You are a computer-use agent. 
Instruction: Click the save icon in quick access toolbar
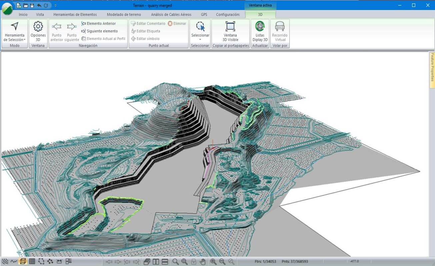click(x=32, y=5)
